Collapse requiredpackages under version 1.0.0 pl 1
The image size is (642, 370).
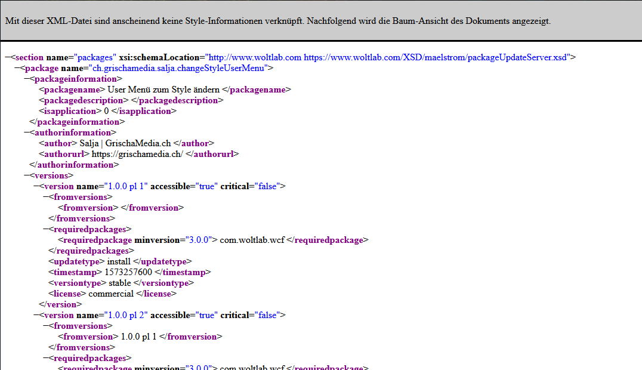click(x=46, y=230)
